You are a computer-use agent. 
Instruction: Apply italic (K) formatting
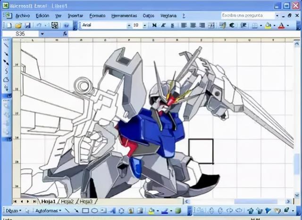point(164,25)
